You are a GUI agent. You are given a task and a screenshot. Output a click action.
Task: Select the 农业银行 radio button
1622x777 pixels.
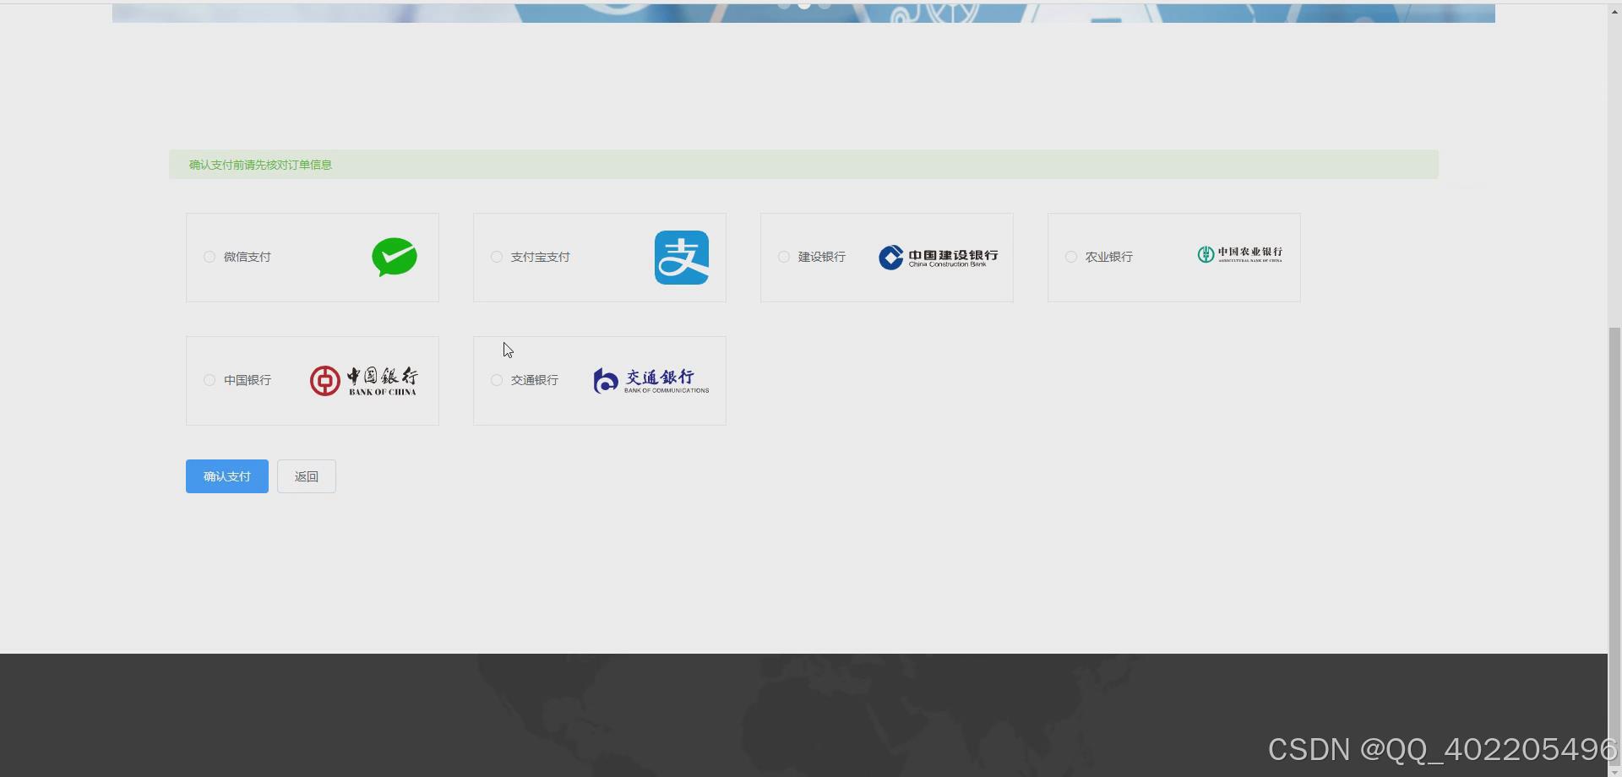click(1071, 257)
